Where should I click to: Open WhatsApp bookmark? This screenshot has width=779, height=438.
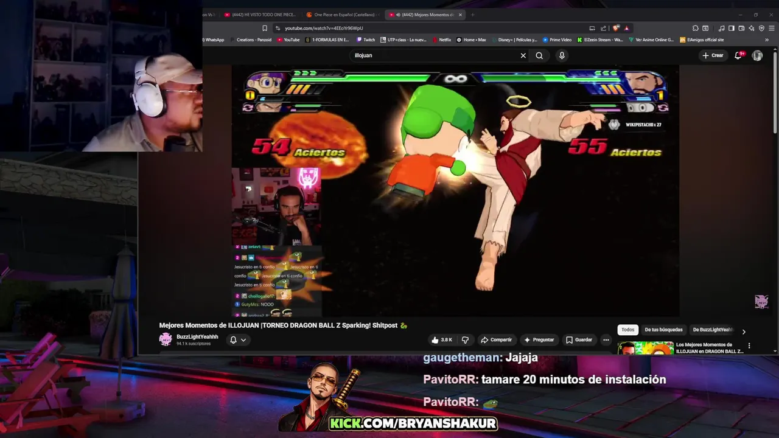214,40
